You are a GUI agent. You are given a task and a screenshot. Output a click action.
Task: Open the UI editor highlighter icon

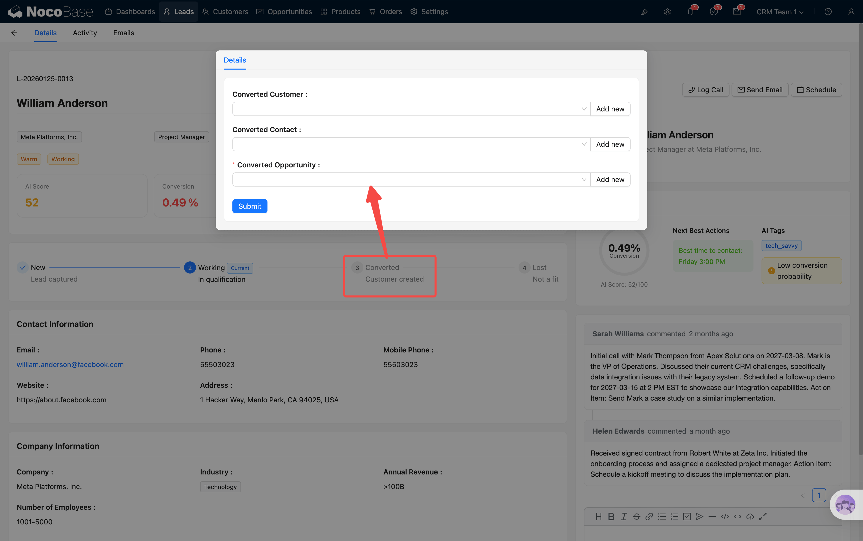click(644, 12)
